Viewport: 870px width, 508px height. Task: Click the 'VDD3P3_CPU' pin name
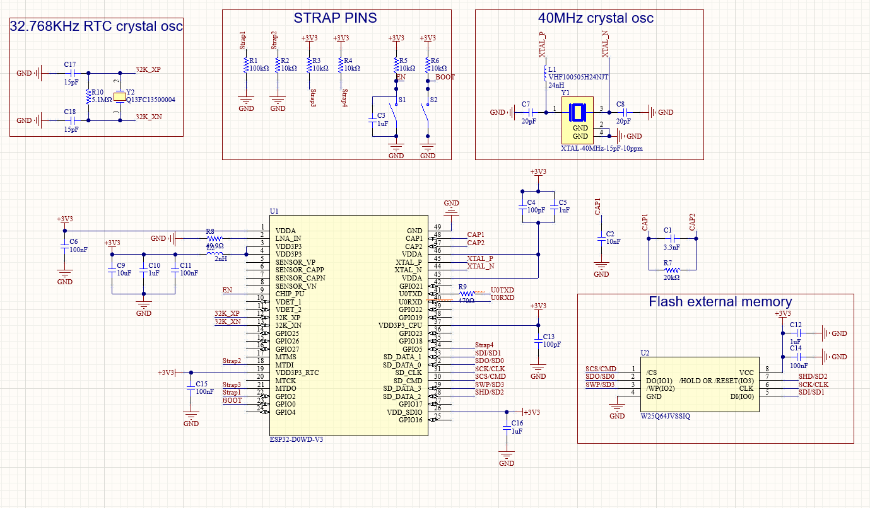[x=400, y=325]
